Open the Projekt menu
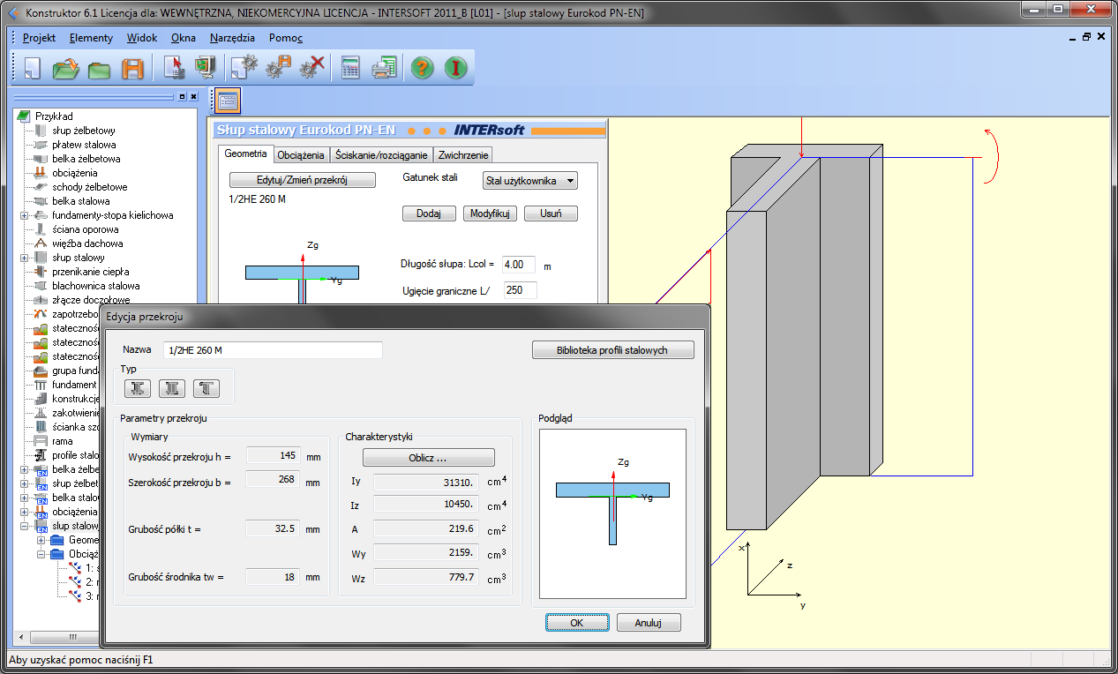 coord(39,38)
